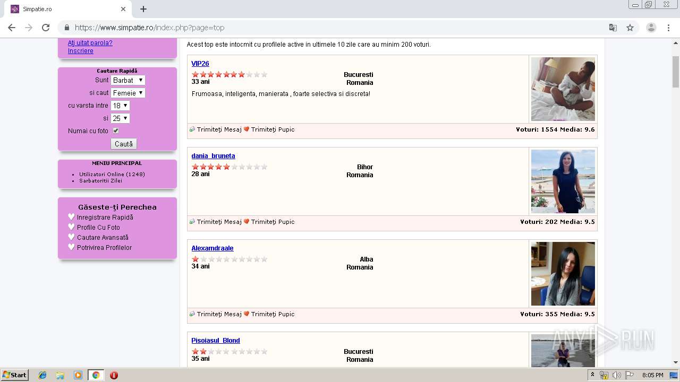Open Utilizatori Online (1248) menu item
The image size is (680, 382).
tap(112, 174)
